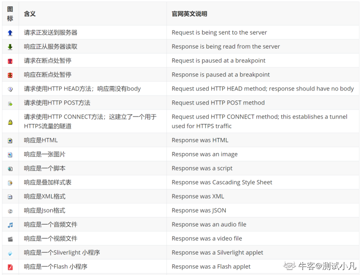
Task: Click the text 响应是一张图片
Action: coord(45,154)
